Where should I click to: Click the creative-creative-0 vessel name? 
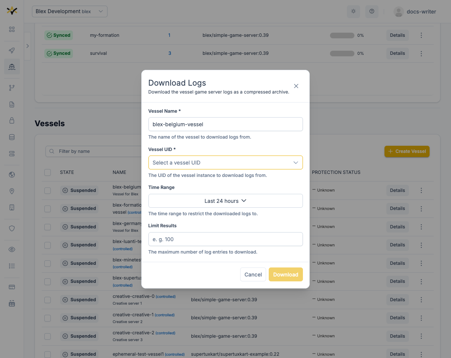point(133,296)
